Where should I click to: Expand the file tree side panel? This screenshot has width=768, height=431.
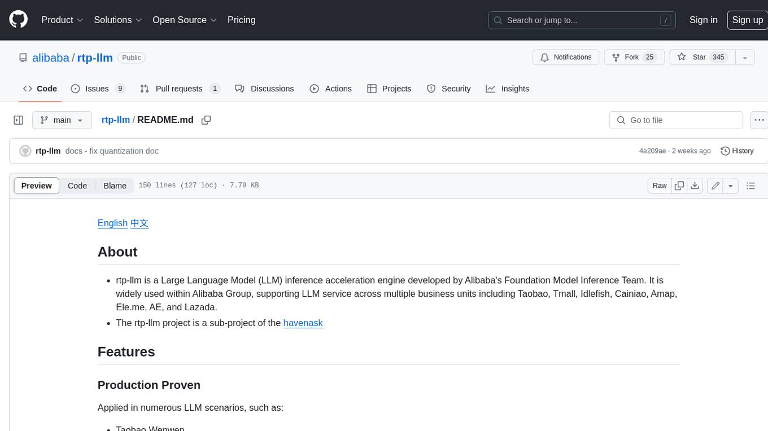(19, 120)
